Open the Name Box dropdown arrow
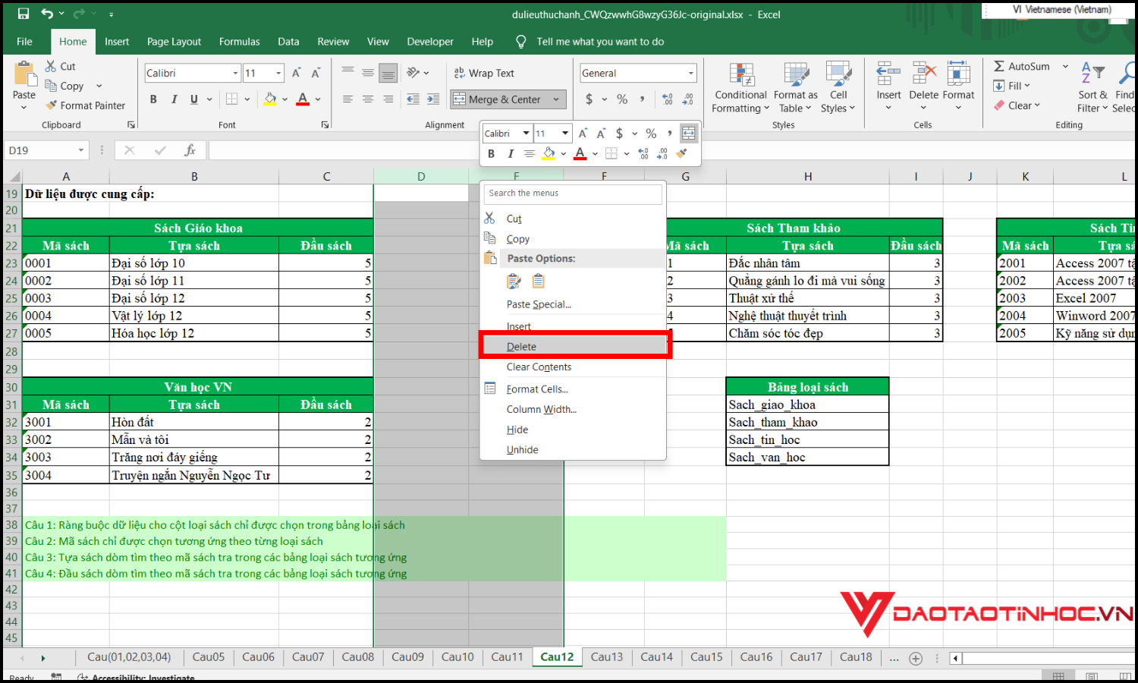This screenshot has height=683, width=1138. pyautogui.click(x=81, y=150)
